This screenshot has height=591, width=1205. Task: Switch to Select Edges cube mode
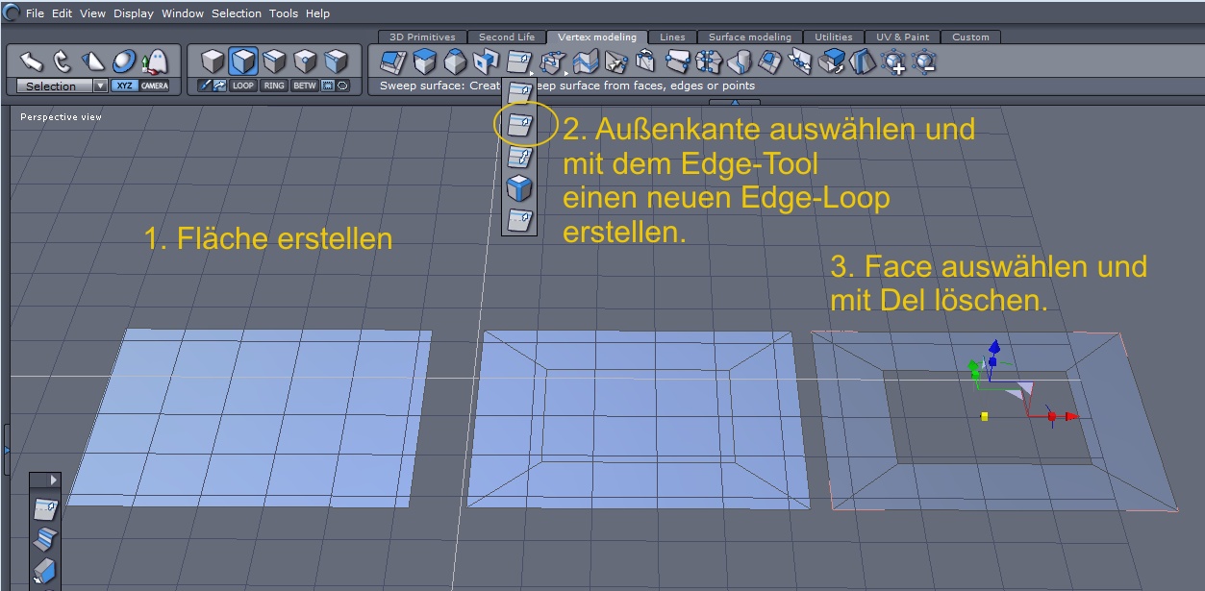[274, 62]
